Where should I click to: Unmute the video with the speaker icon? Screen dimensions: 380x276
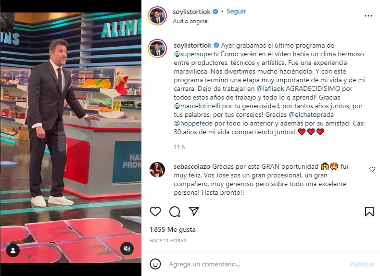click(127, 249)
